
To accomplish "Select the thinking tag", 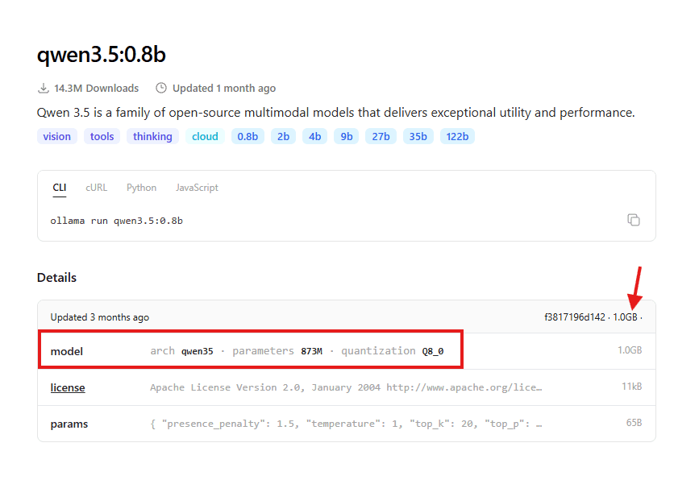I will (152, 136).
